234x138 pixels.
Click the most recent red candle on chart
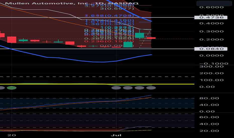click(151, 38)
